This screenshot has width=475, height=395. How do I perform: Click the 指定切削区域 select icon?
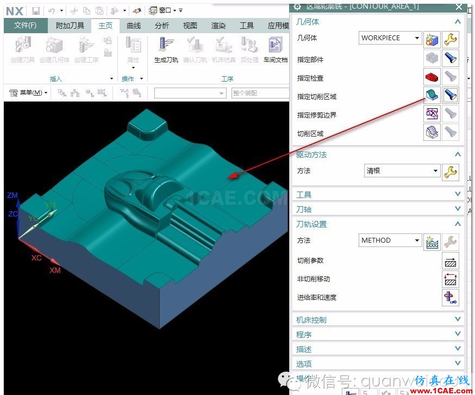[432, 95]
